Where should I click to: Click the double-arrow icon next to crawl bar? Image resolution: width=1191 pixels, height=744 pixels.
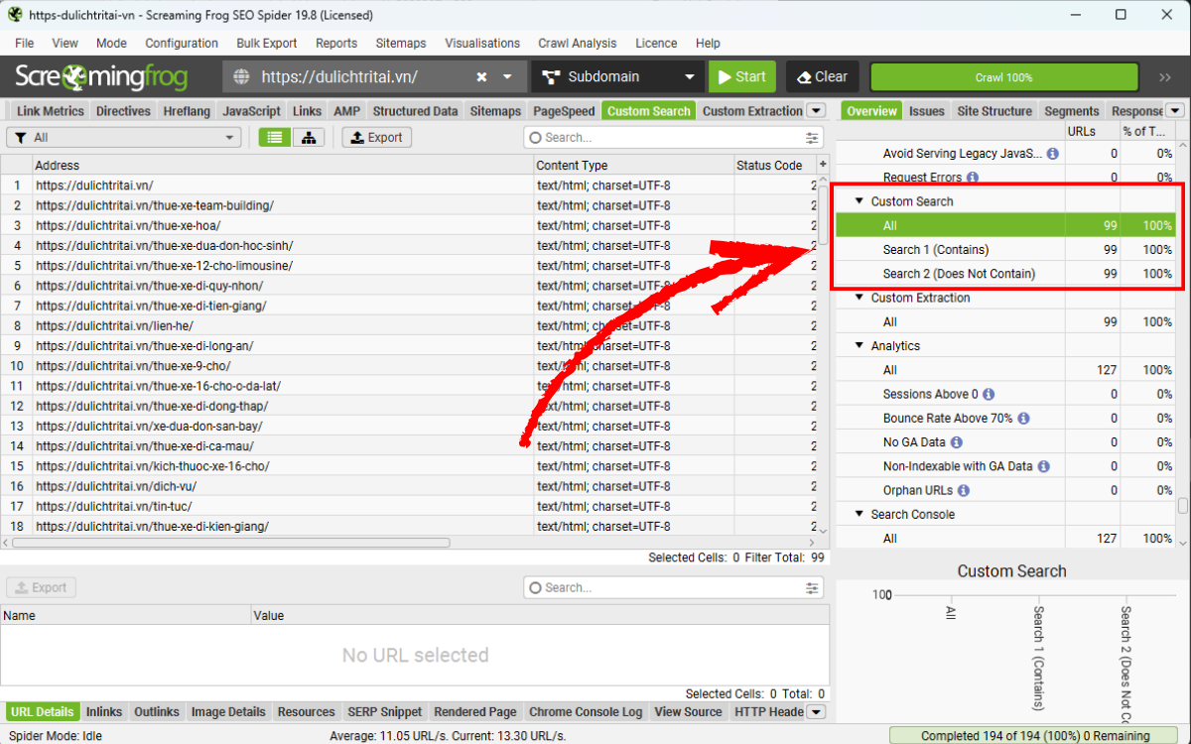point(1165,77)
